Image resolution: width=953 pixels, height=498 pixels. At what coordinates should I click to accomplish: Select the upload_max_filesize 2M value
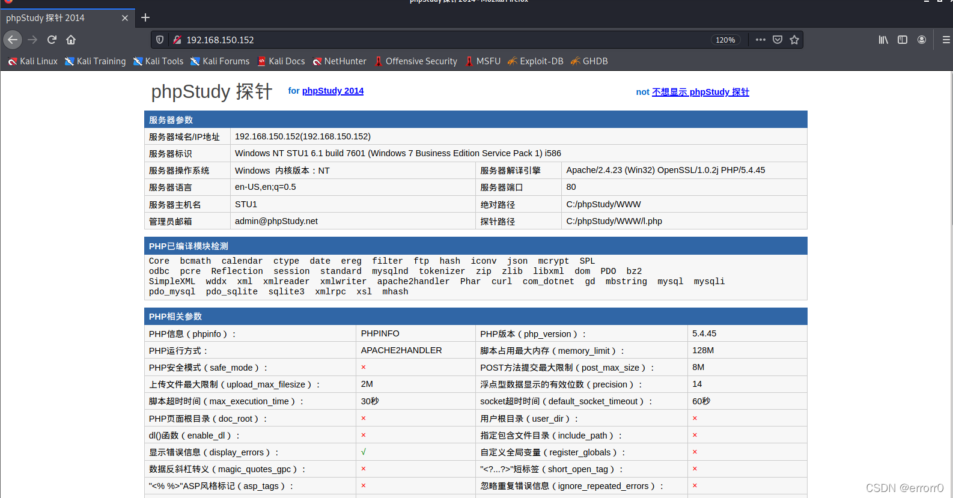click(367, 384)
